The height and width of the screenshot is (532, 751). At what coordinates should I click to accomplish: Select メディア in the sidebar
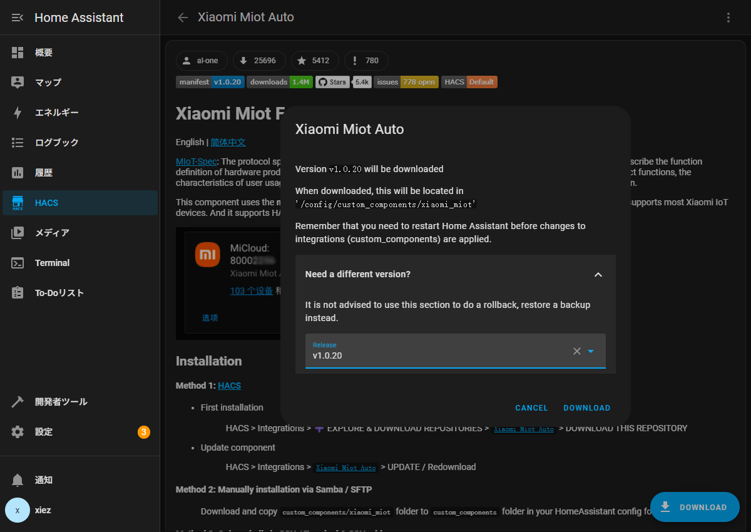tap(80, 233)
